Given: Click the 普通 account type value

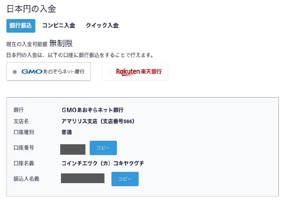Looking at the screenshot, I should click(67, 132).
